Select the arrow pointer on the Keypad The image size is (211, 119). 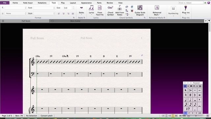click(186, 90)
